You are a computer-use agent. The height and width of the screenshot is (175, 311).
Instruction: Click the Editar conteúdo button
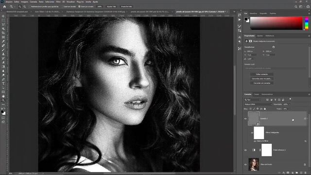262,74
